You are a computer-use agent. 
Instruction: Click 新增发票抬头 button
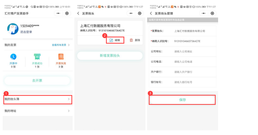(110, 56)
